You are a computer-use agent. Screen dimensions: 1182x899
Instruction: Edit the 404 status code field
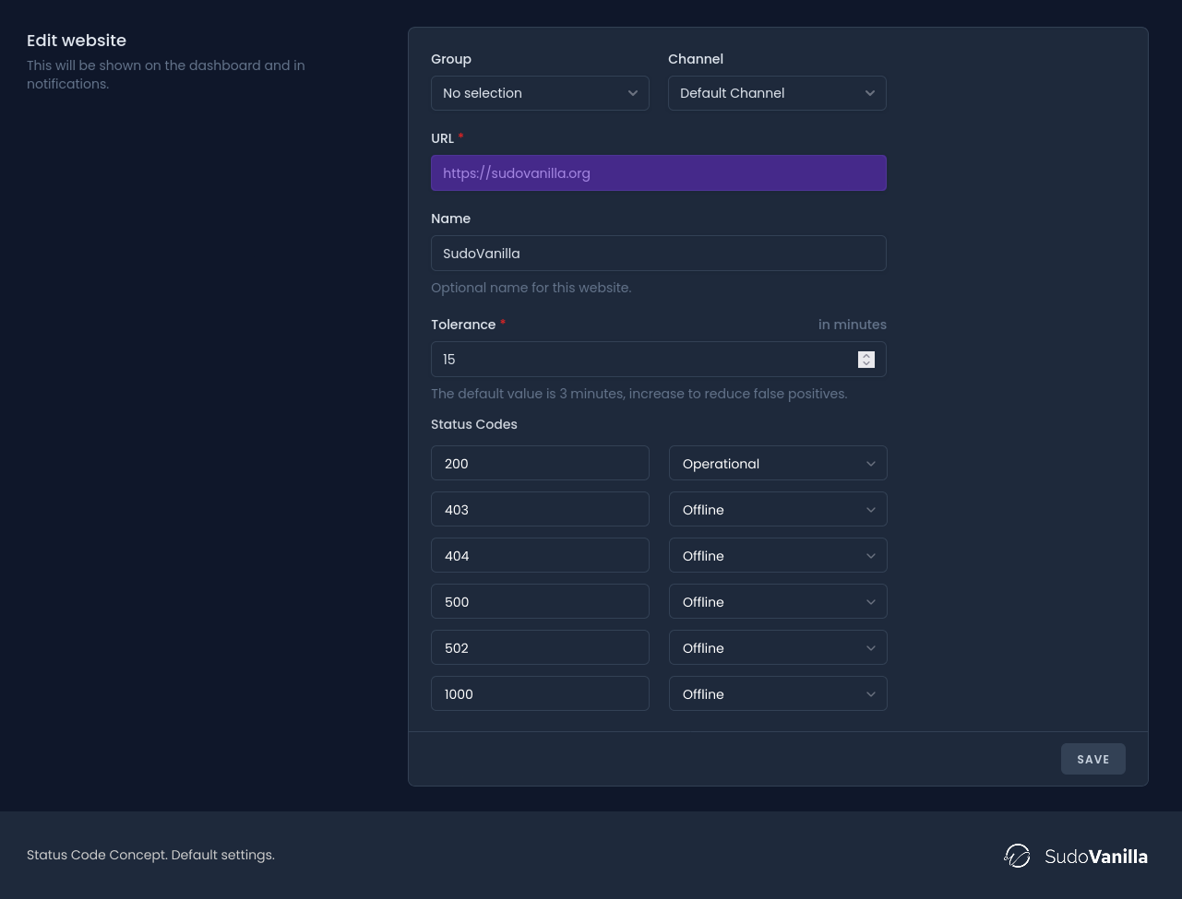(540, 556)
